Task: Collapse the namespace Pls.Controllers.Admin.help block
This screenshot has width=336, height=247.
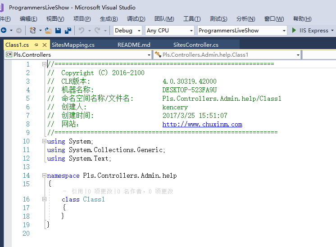Action: 44,175
